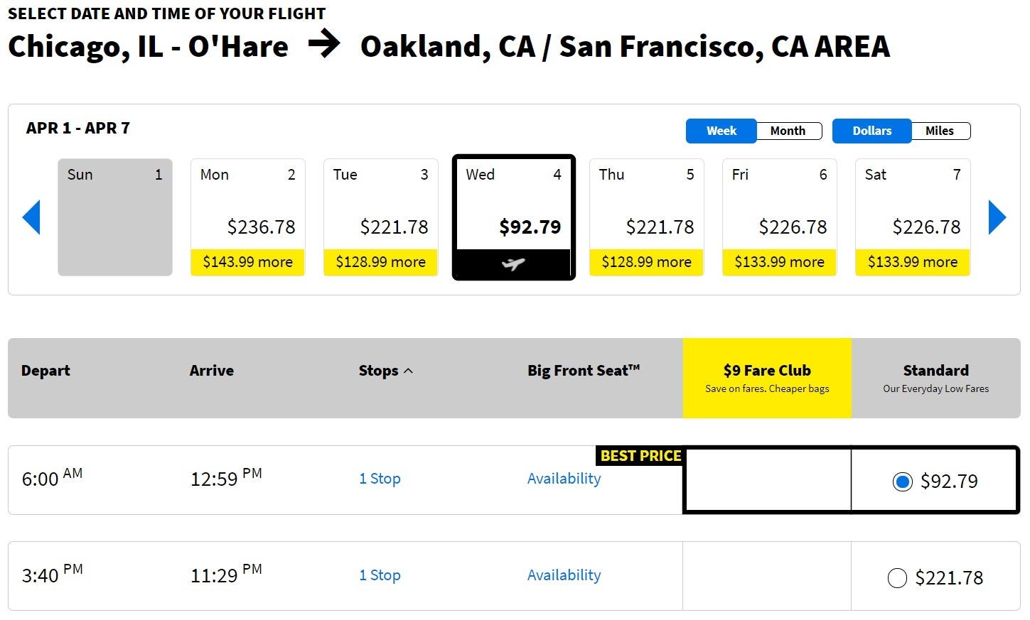Open 1 Stop details for 3:40 PM flight
Screen dimensions: 1030x620
point(380,575)
